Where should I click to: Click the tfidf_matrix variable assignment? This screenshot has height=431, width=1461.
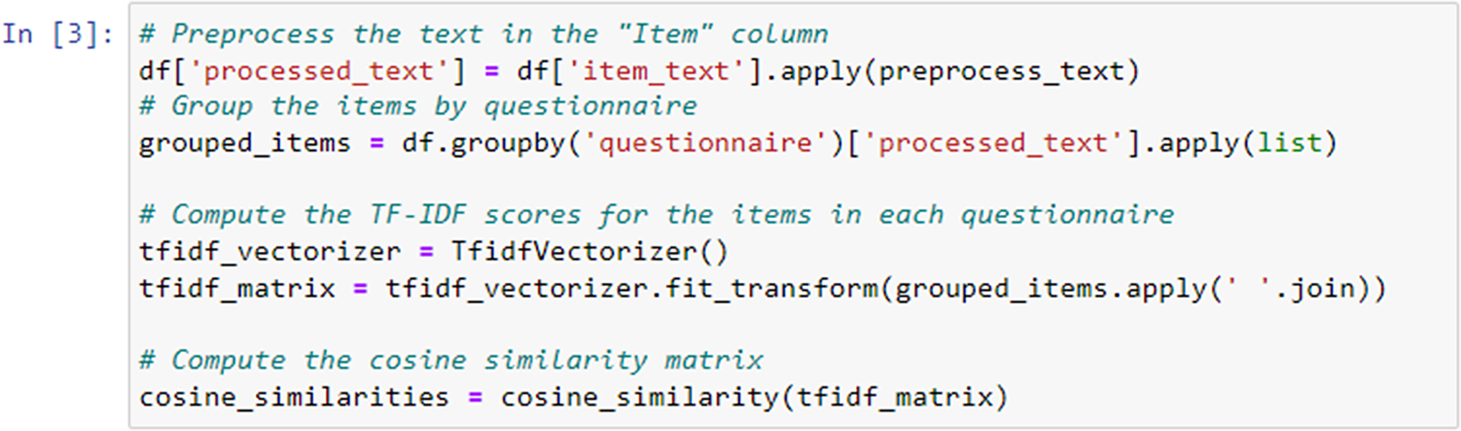click(237, 289)
